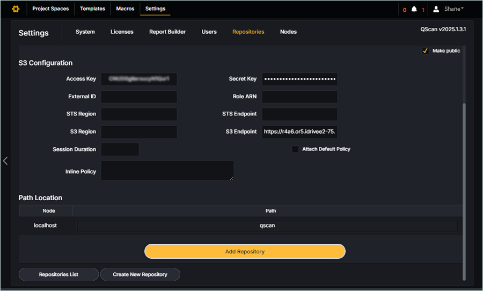Click the QScan logo icon
This screenshot has height=291, width=483.
point(16,9)
